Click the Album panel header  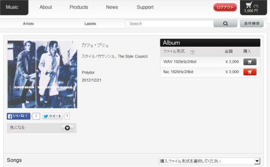(x=210, y=43)
